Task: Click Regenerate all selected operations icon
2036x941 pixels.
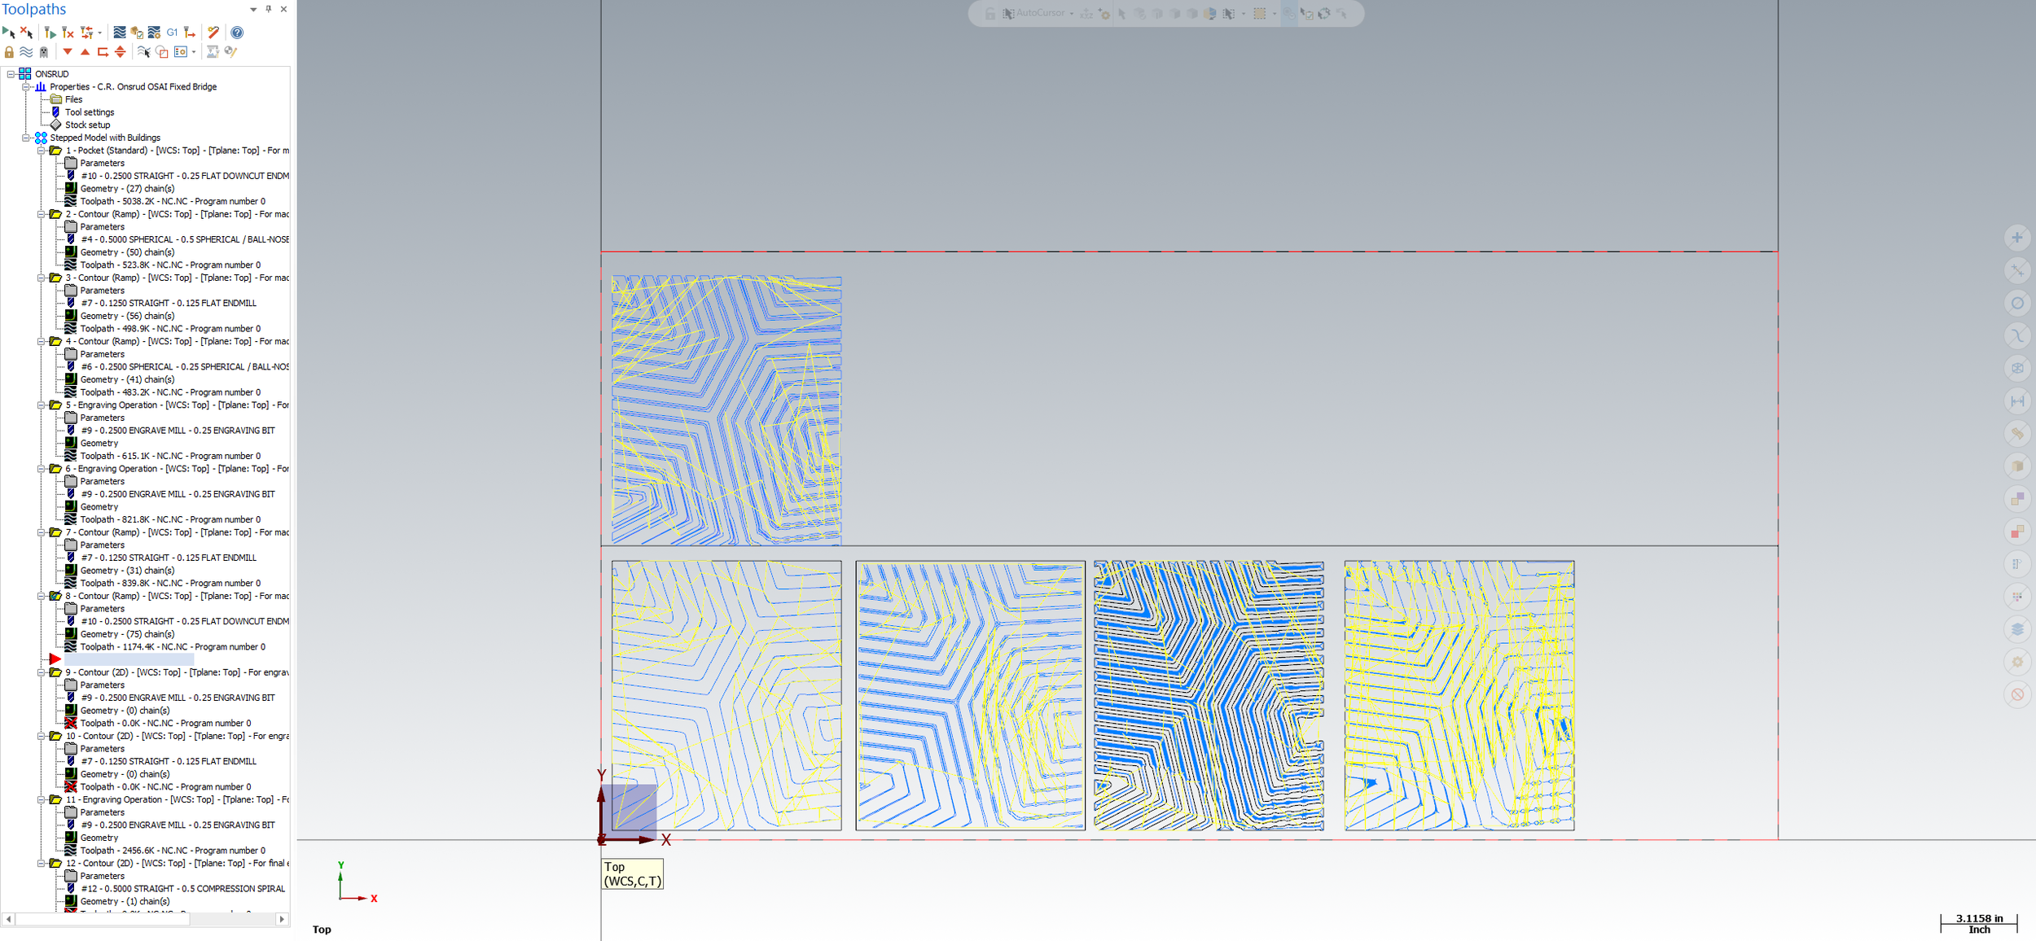Action: 50,33
